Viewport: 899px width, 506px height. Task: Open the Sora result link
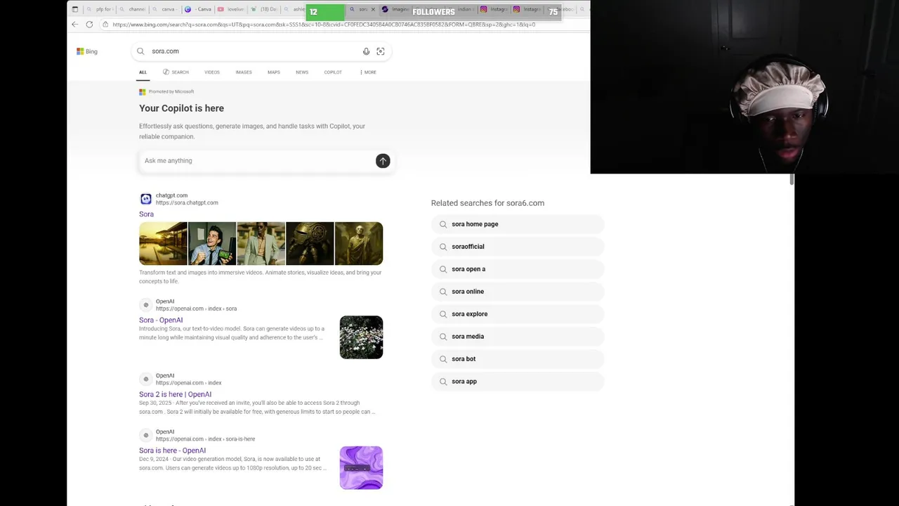coord(146,214)
